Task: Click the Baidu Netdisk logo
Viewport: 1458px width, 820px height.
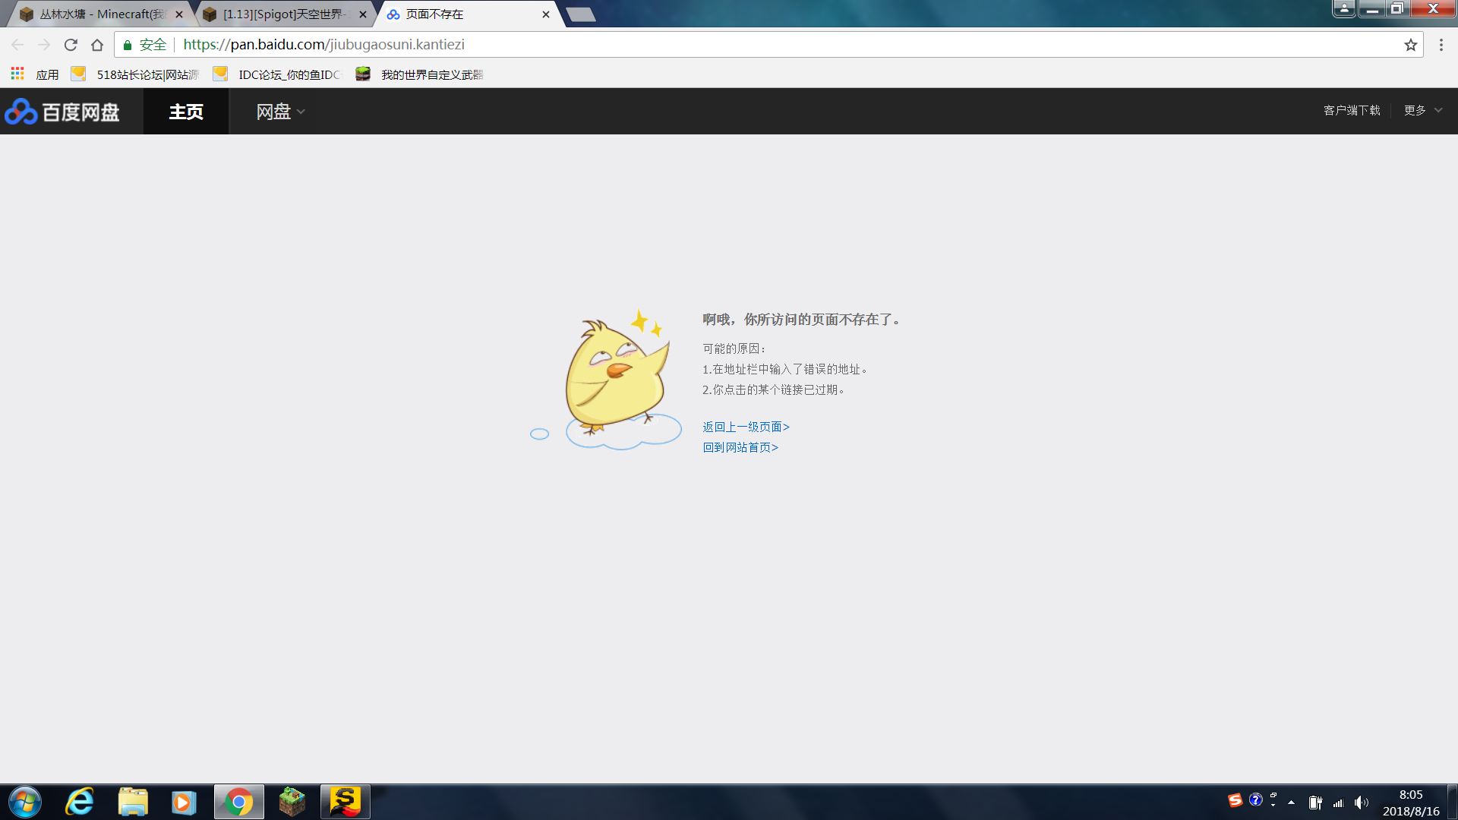Action: (62, 112)
